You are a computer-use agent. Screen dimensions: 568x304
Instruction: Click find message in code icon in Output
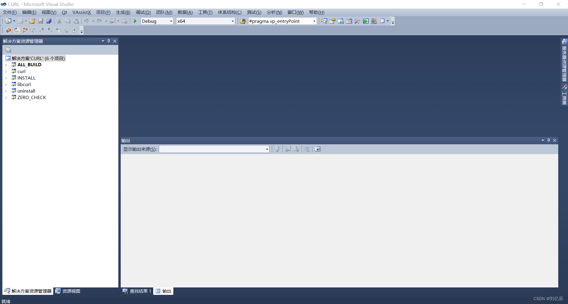(x=277, y=149)
